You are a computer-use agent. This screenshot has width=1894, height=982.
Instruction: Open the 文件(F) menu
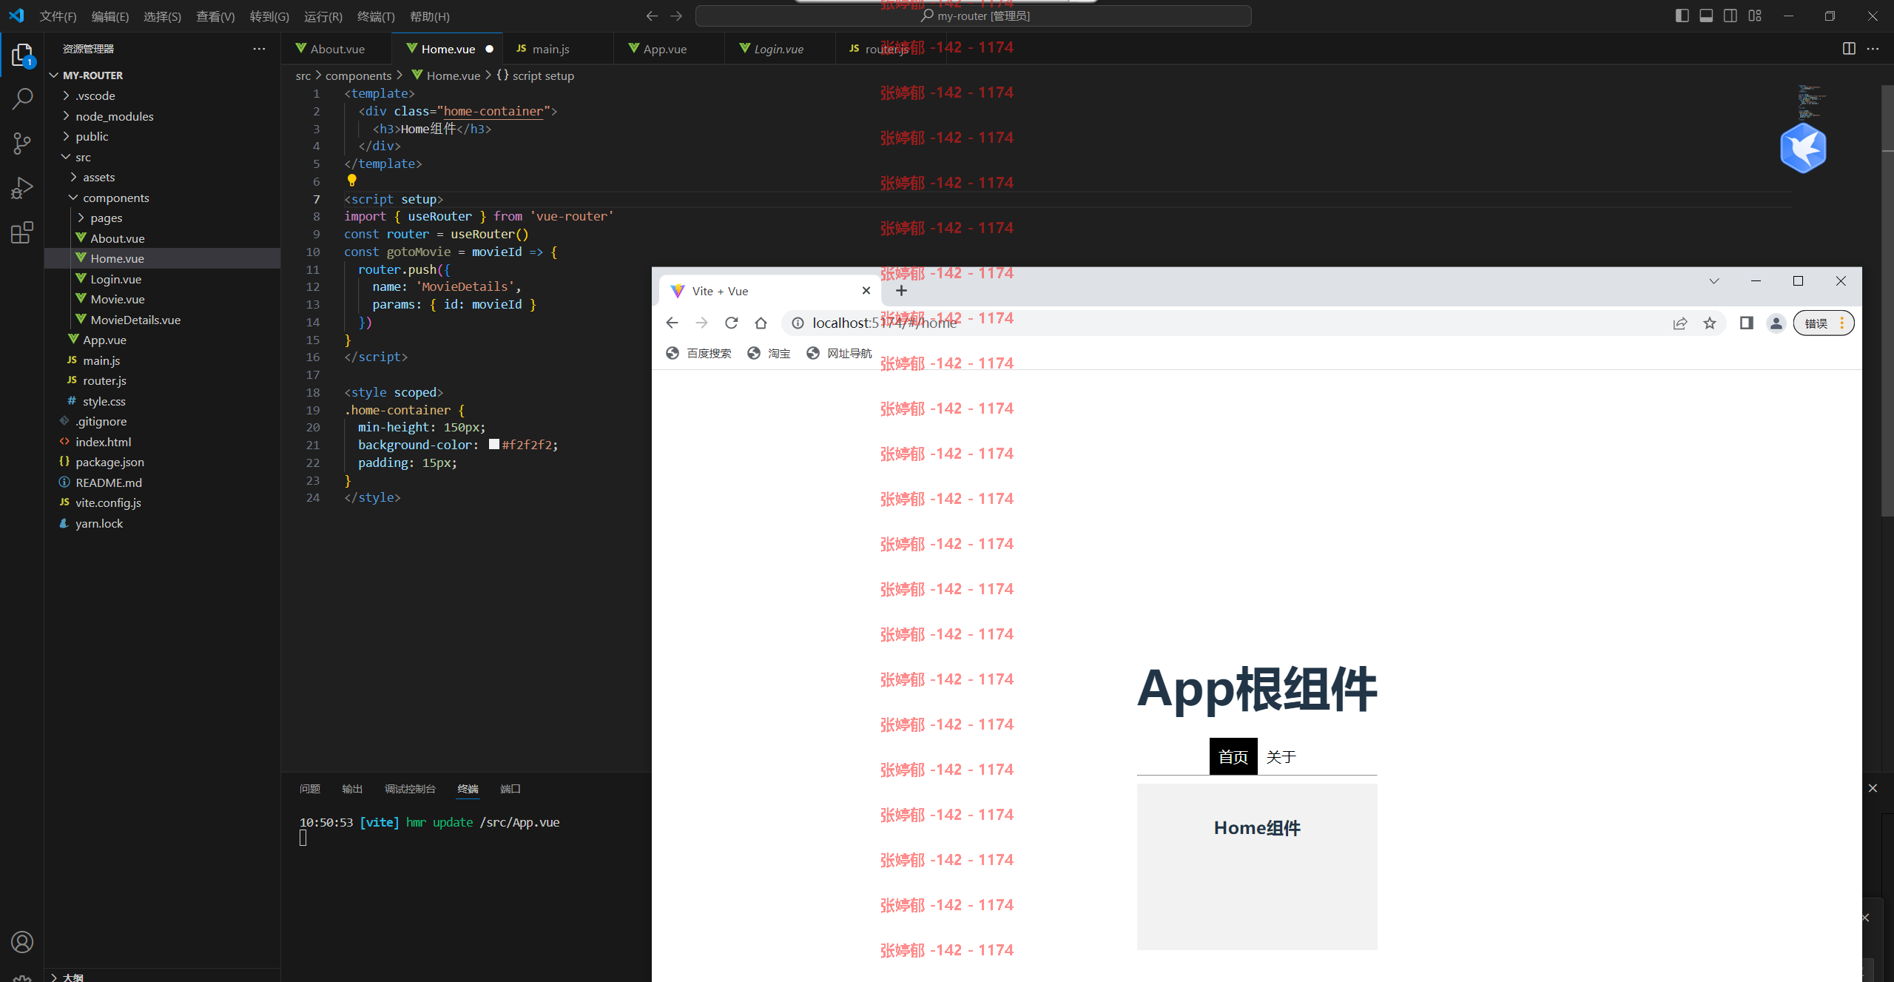pyautogui.click(x=58, y=16)
